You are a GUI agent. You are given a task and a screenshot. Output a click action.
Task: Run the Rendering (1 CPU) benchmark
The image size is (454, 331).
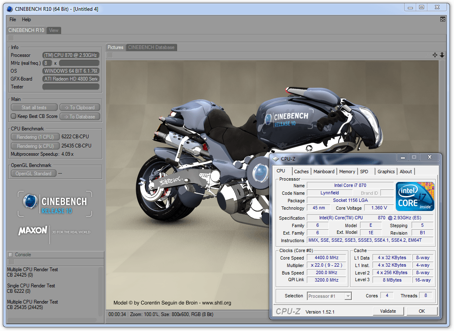(x=35, y=137)
